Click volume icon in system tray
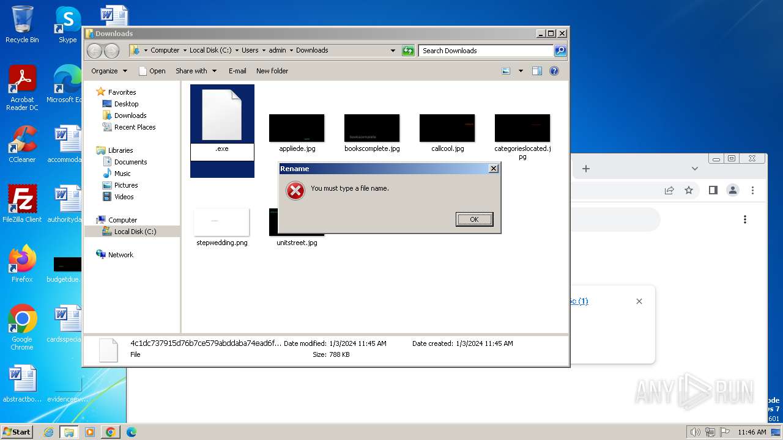Image resolution: width=783 pixels, height=440 pixels. 696,432
